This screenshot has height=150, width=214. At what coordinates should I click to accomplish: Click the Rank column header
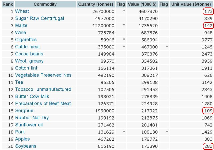pyautogui.click(x=7, y=4)
